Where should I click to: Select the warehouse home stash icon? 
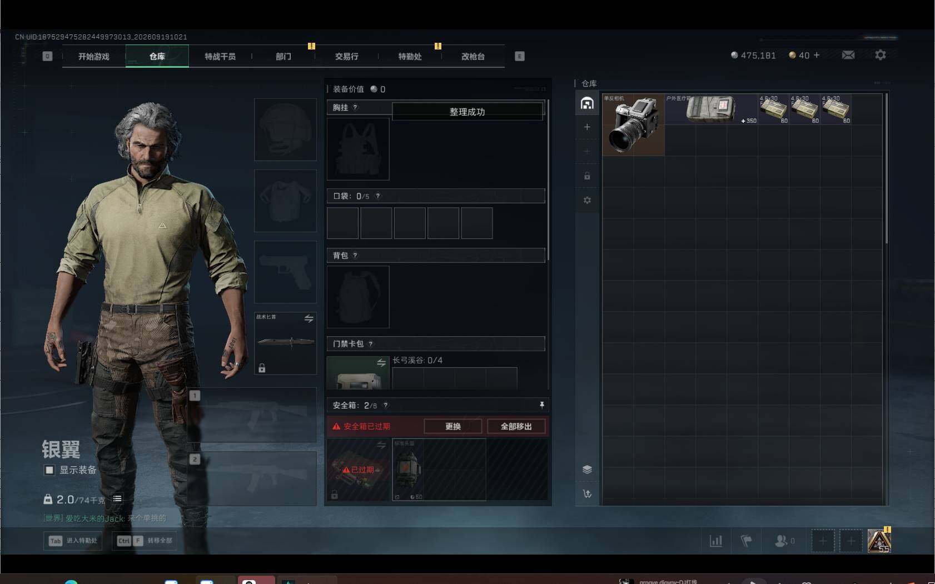pyautogui.click(x=587, y=103)
